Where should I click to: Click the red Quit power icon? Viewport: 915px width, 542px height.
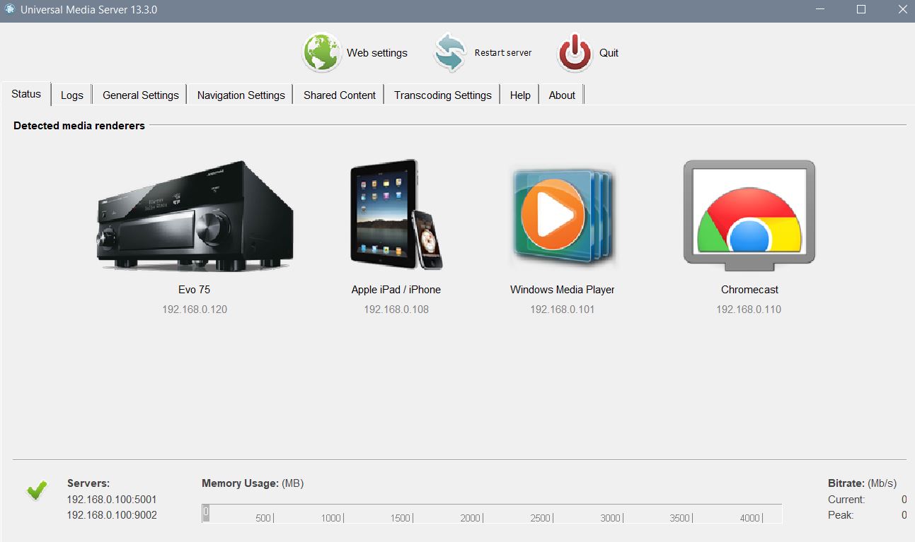click(575, 52)
